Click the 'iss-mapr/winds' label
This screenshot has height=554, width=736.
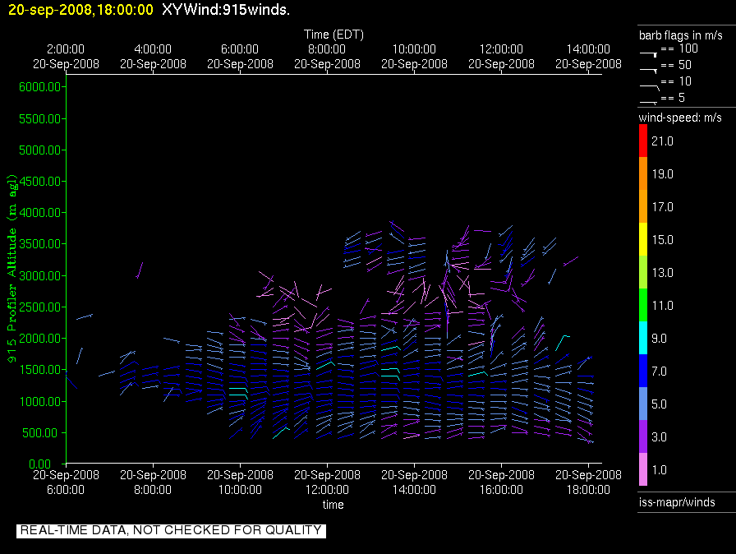[677, 502]
